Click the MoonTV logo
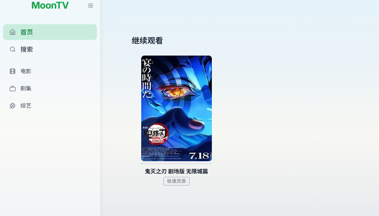Image resolution: width=379 pixels, height=216 pixels. click(x=50, y=5)
